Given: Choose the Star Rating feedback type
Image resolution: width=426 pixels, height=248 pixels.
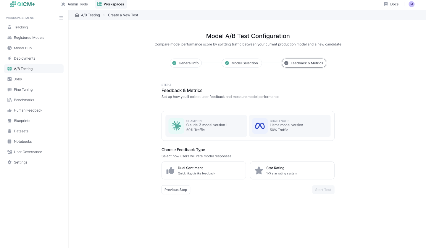Looking at the screenshot, I should pos(292,170).
